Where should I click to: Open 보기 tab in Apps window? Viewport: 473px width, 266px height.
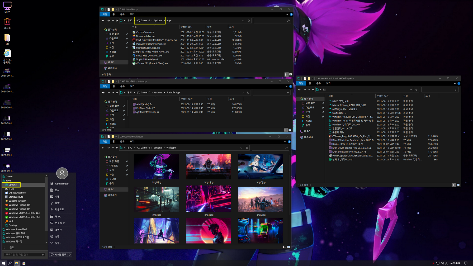(132, 14)
